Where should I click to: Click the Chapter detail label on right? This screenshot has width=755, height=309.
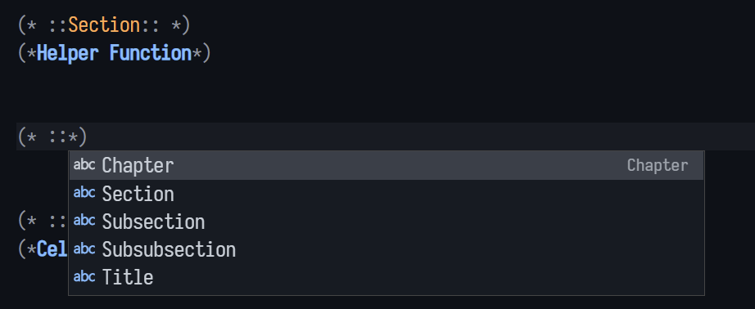click(x=658, y=166)
